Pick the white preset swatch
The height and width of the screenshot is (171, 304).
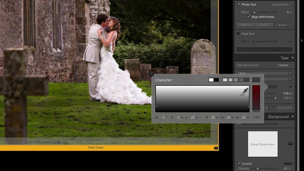[211, 80]
